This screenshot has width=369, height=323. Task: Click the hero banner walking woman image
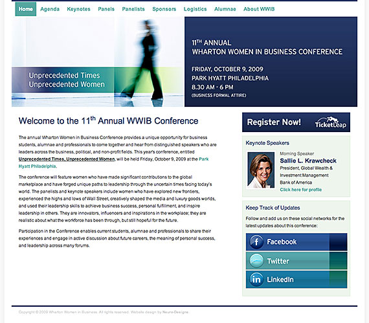tap(97, 61)
